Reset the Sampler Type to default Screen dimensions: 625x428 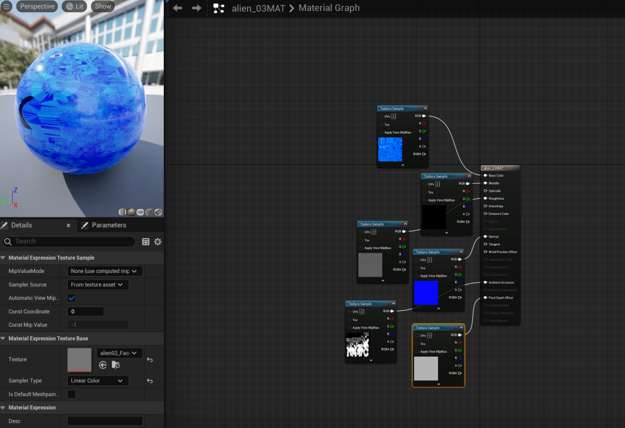click(150, 381)
